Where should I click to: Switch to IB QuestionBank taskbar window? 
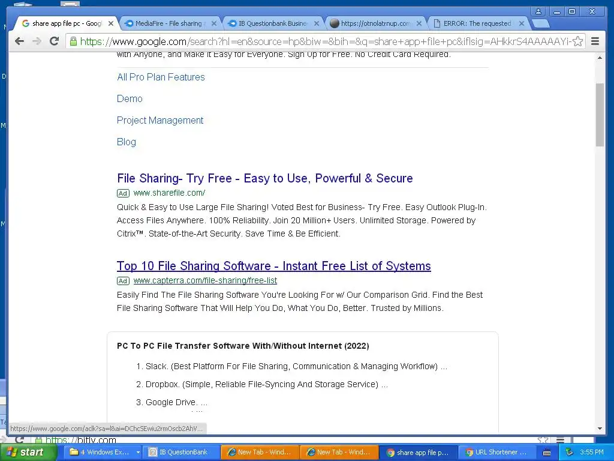[181, 452]
